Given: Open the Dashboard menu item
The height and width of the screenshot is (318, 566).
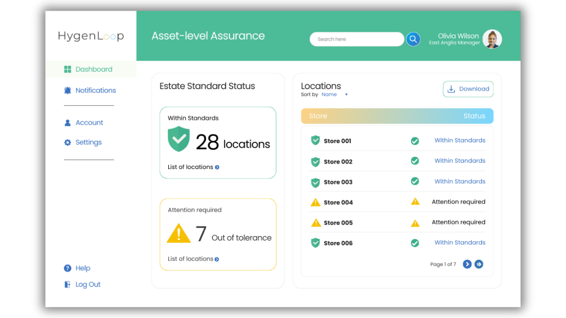Looking at the screenshot, I should (x=94, y=69).
